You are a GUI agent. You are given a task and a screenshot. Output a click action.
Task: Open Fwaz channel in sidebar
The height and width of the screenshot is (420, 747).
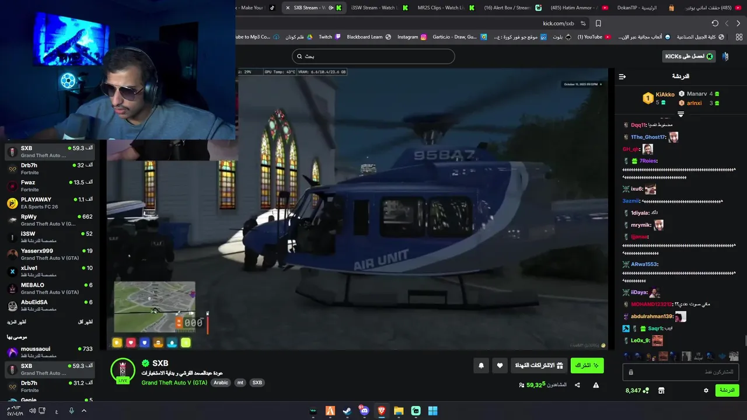click(x=50, y=185)
